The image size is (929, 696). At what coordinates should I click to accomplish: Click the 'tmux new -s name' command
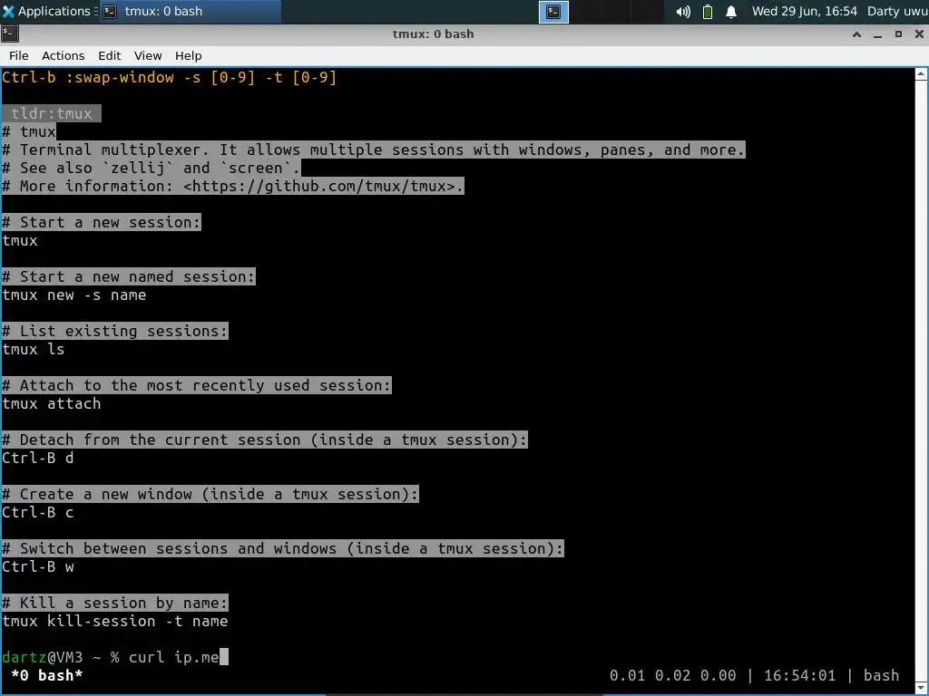(74, 295)
